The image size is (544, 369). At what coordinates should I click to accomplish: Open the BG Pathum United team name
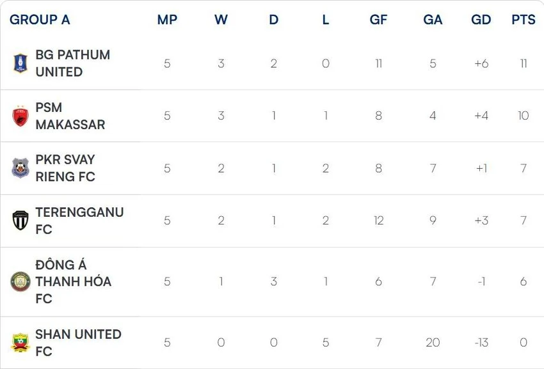(73, 63)
